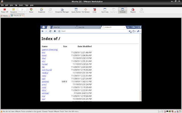Take a Snapshot of the VM
Screen dimensions: 182x113
[x=42, y=10]
